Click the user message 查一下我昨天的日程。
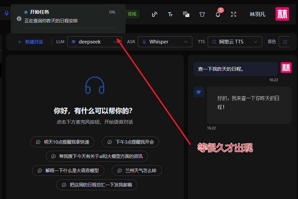 tap(236, 69)
